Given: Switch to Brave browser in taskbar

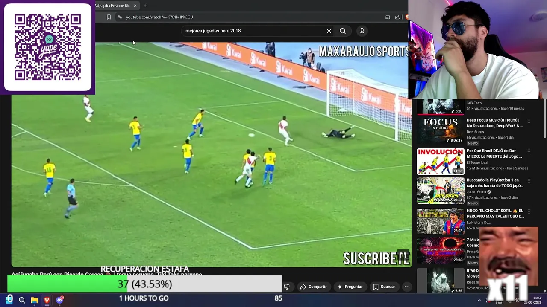Looking at the screenshot, I should [x=47, y=300].
